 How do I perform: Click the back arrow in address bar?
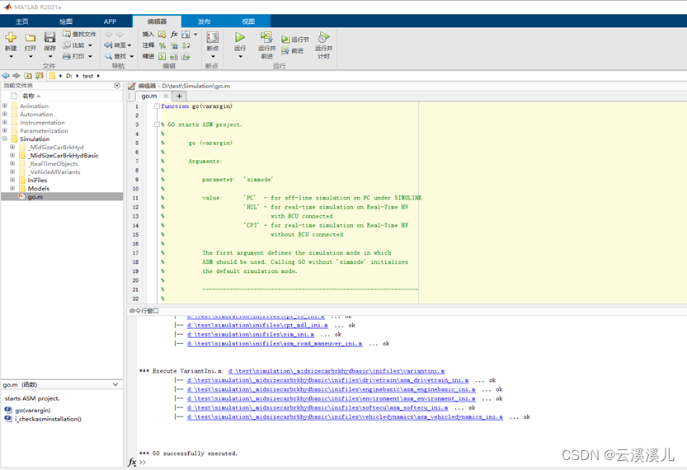[6, 76]
